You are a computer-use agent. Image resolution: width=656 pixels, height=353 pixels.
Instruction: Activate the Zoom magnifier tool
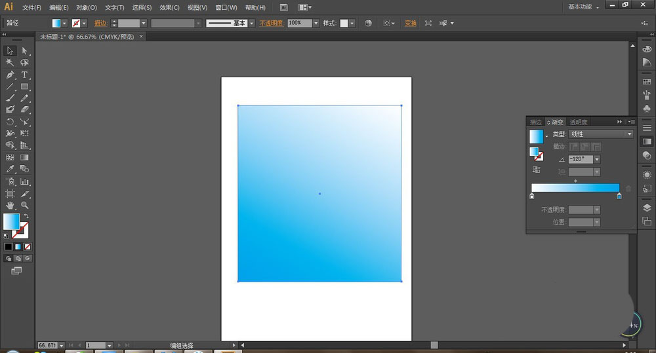[x=24, y=205]
